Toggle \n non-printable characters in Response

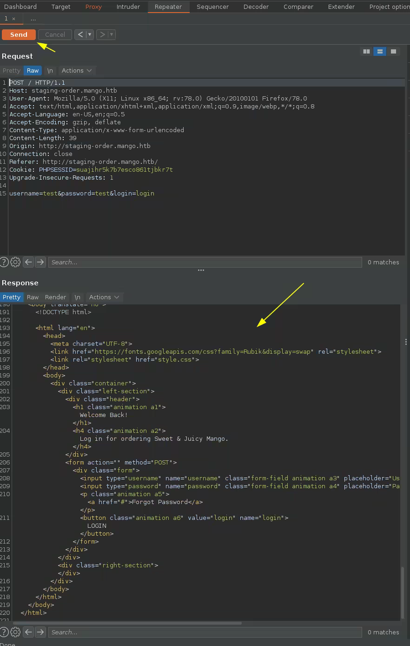point(77,297)
